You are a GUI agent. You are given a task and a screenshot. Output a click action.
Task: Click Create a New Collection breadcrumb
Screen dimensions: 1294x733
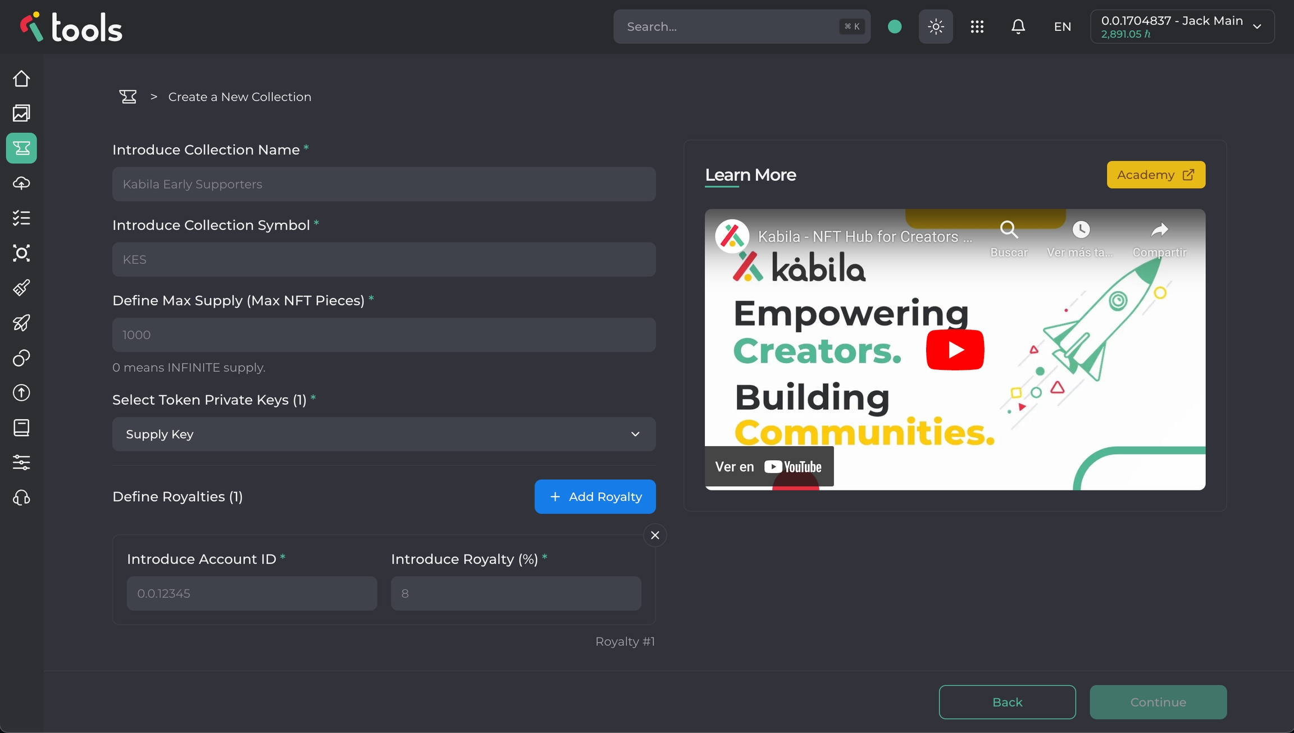click(239, 97)
